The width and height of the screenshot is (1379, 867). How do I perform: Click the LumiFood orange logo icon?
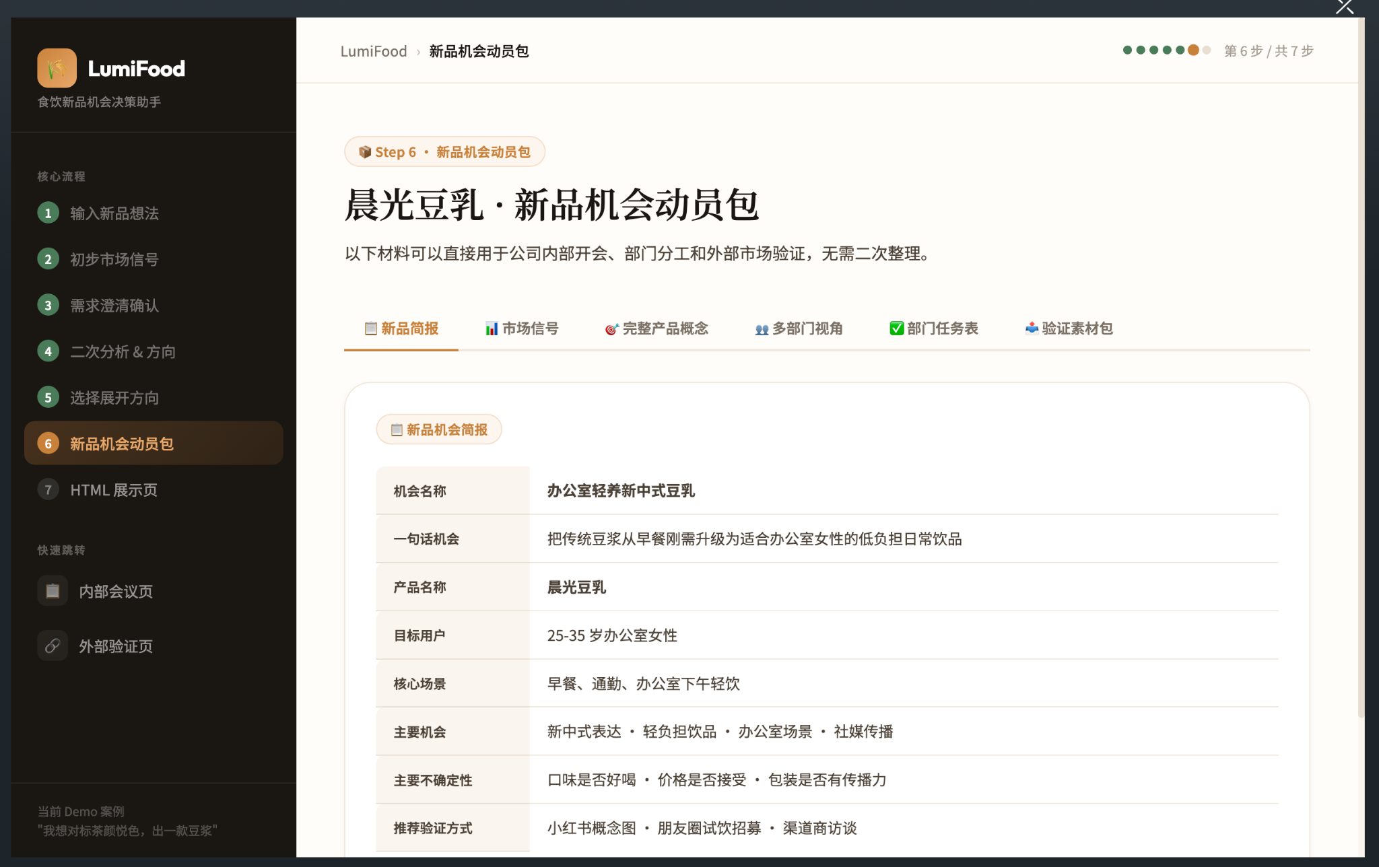point(57,68)
